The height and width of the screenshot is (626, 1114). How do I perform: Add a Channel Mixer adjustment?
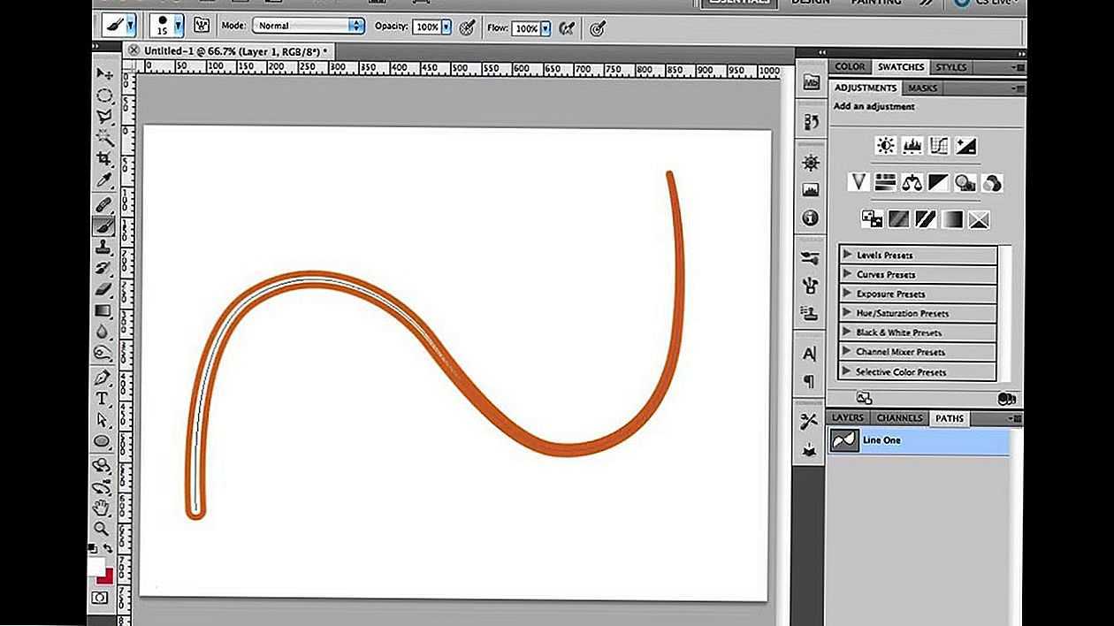992,182
